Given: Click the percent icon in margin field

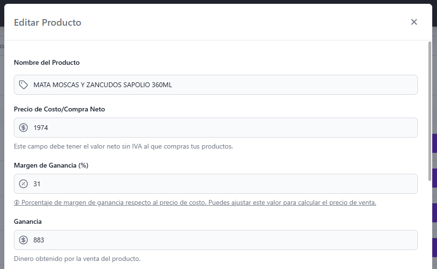Looking at the screenshot, I should (23, 184).
